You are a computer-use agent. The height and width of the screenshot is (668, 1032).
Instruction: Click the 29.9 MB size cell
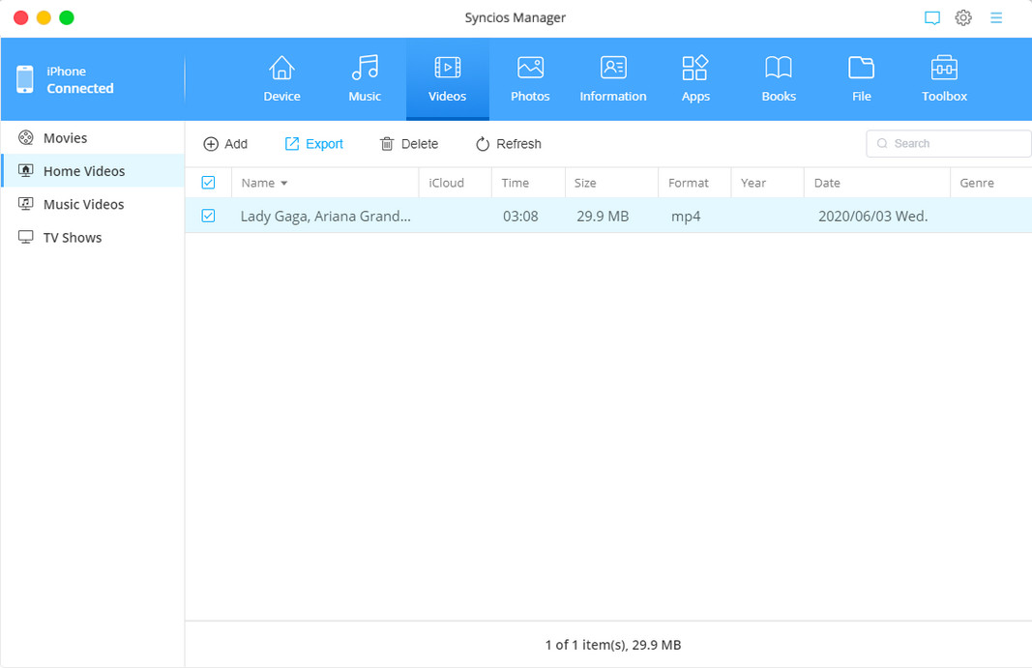[x=603, y=216]
